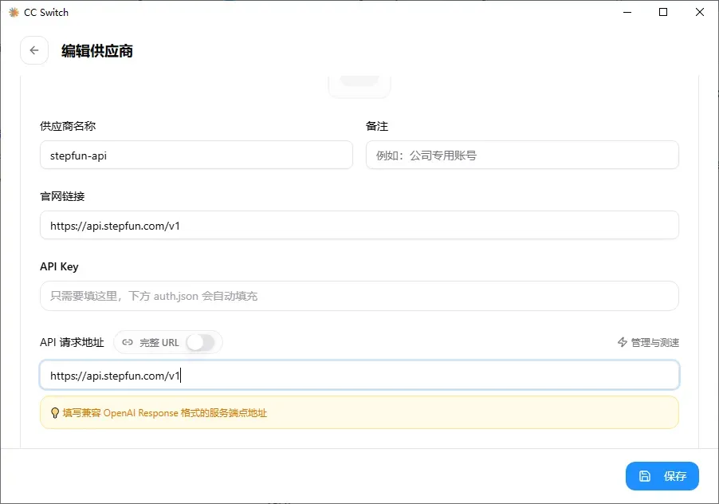Close the CC Switch window
This screenshot has width=719, height=504.
[700, 13]
